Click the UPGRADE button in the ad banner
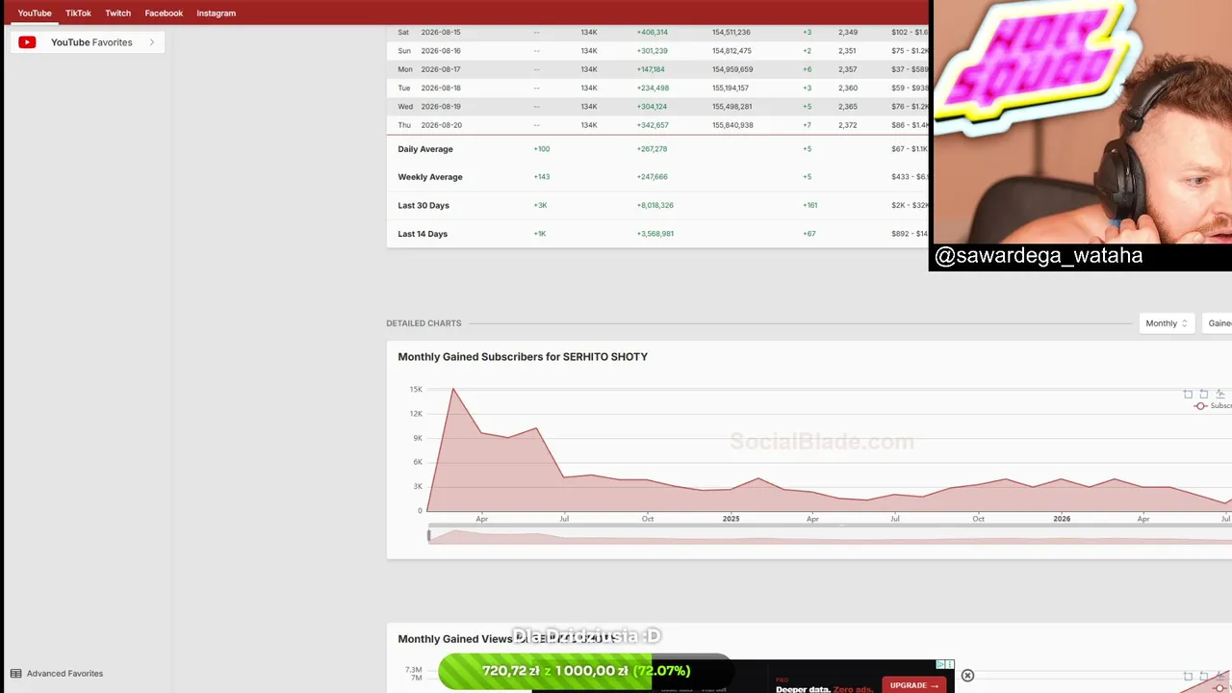 click(913, 685)
